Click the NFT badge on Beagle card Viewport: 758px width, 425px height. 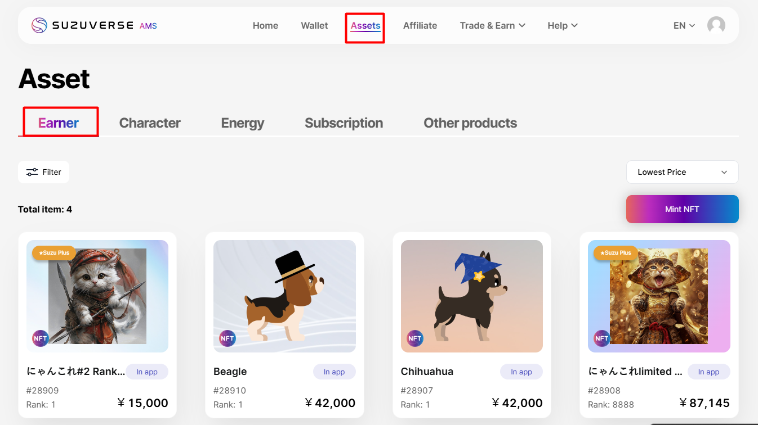pyautogui.click(x=228, y=338)
